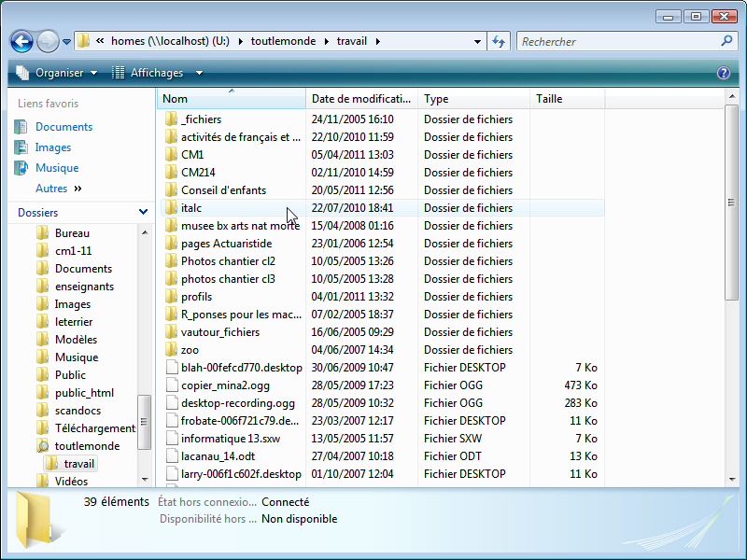Select toutlemonde in address breadcrumb
The image size is (747, 560).
(x=284, y=41)
